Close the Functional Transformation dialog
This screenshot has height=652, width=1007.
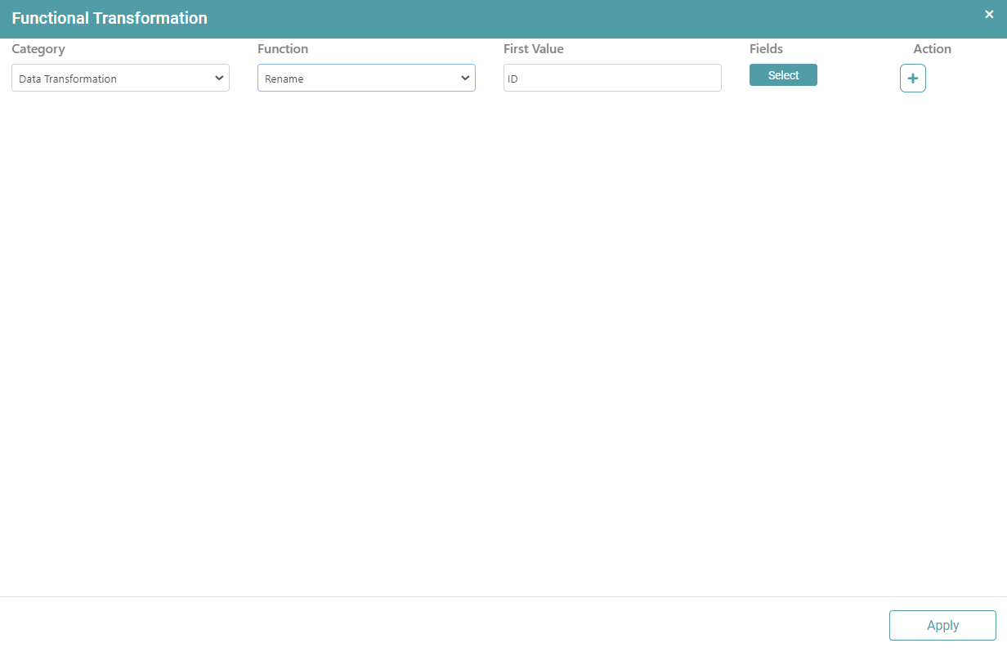[x=989, y=14]
